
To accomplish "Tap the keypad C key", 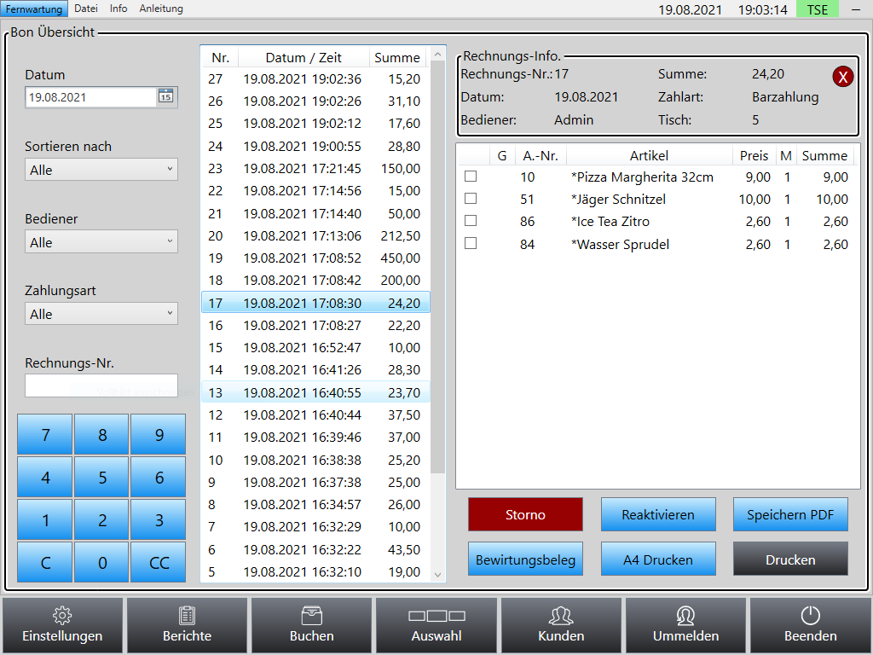I will point(45,563).
